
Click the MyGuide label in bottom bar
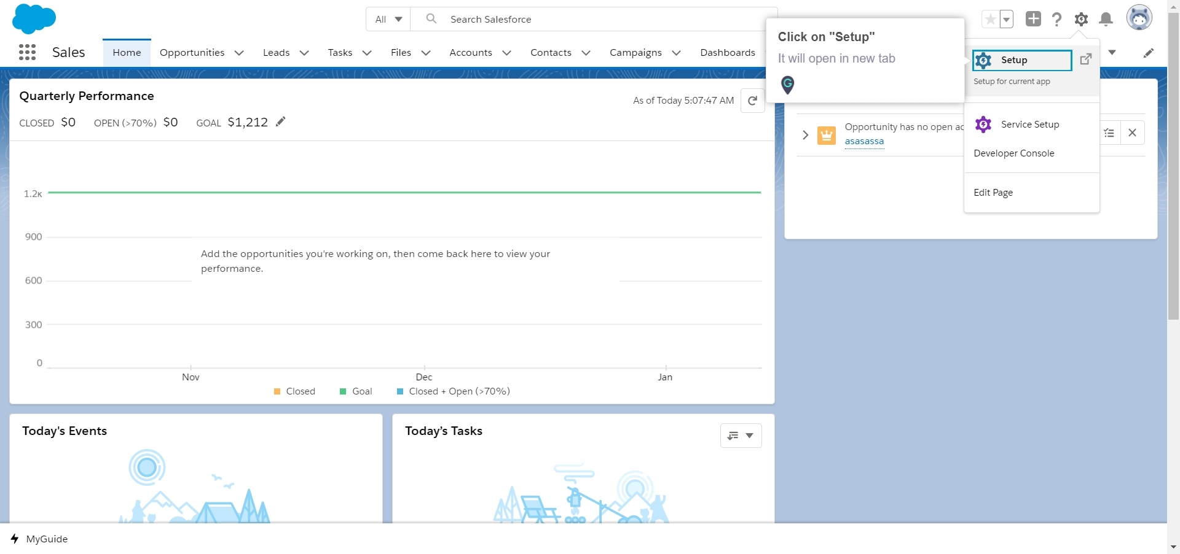coord(47,539)
